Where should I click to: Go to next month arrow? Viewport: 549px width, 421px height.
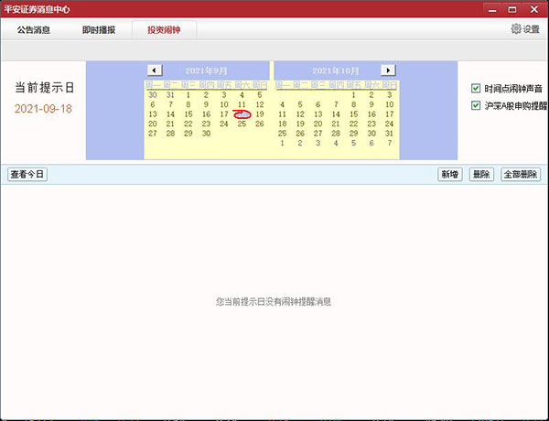[388, 70]
